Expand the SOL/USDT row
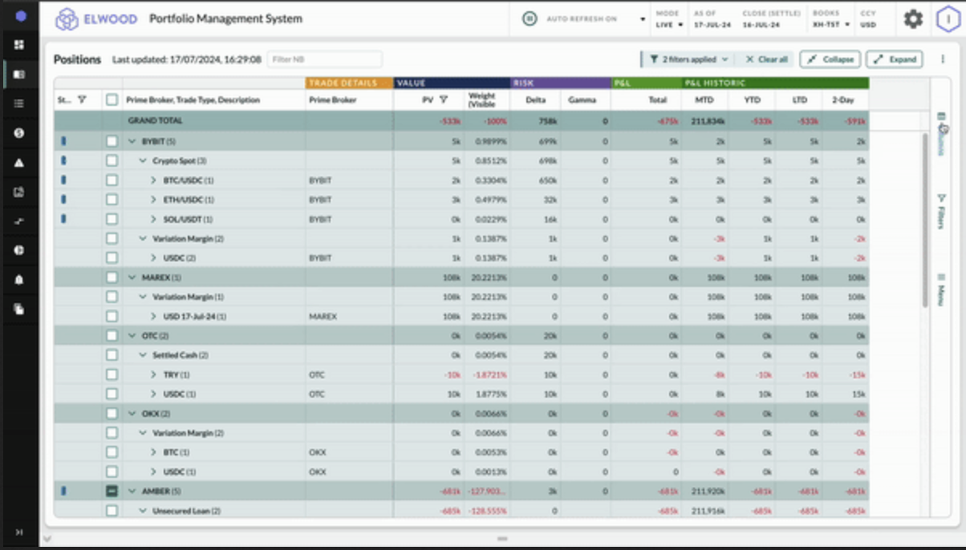 coord(154,219)
